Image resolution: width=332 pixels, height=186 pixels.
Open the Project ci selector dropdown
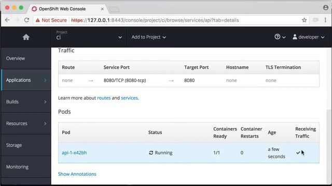[89, 37]
